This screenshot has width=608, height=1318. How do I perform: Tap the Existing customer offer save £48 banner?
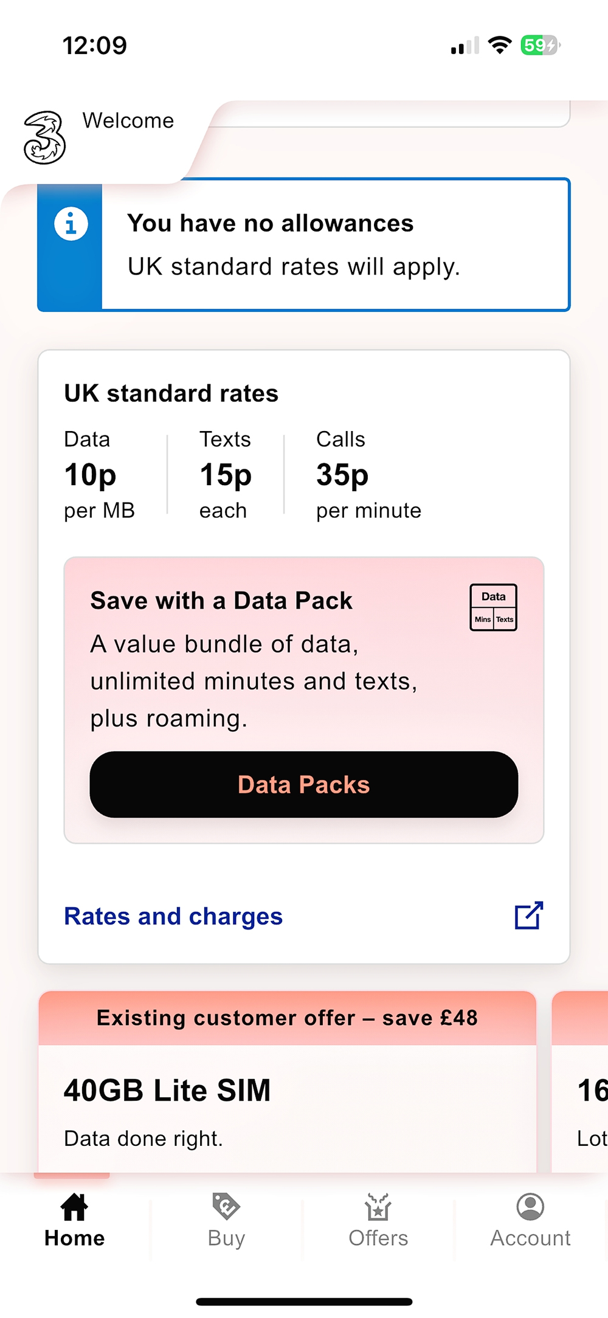[288, 1018]
